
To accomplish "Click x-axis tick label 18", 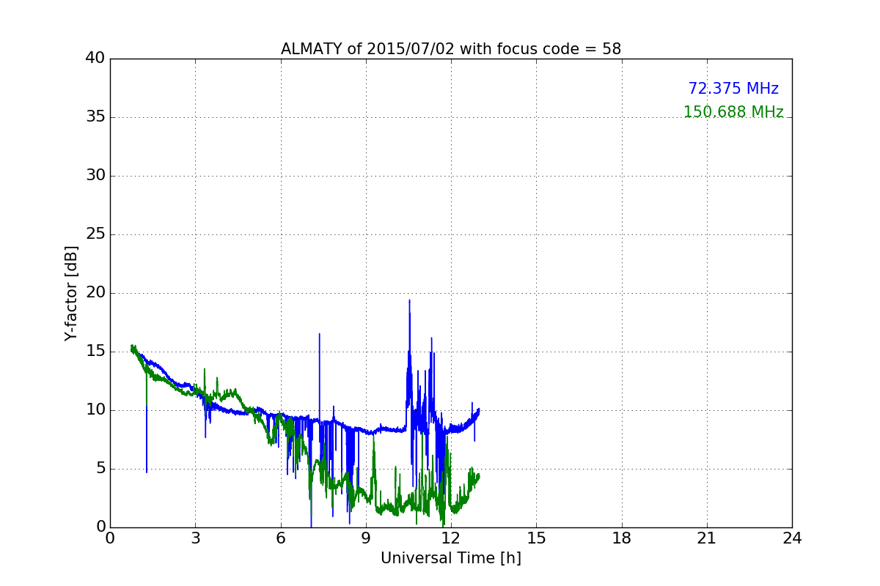I will [622, 538].
